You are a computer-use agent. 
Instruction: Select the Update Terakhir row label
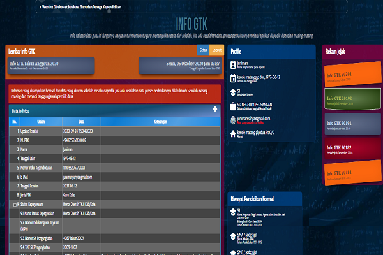point(29,131)
